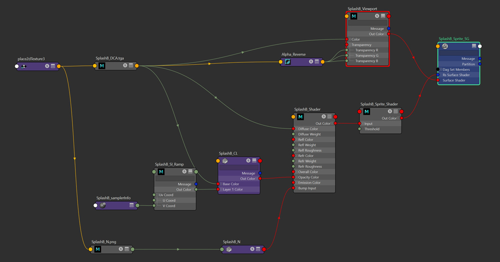The width and height of the screenshot is (500, 262).
Task: Select the SplashB_Sprite_SG shading group sphere icon
Action: 444,46
